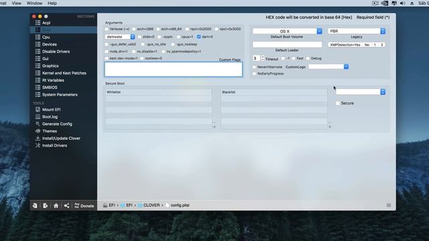Click the screen recording icon in menu bar
The width and height of the screenshot is (429, 241).
click(375, 3)
